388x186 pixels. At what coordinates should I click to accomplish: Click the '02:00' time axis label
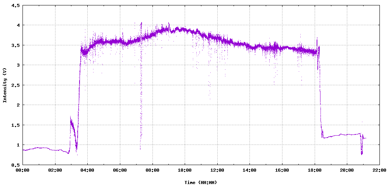55,170
